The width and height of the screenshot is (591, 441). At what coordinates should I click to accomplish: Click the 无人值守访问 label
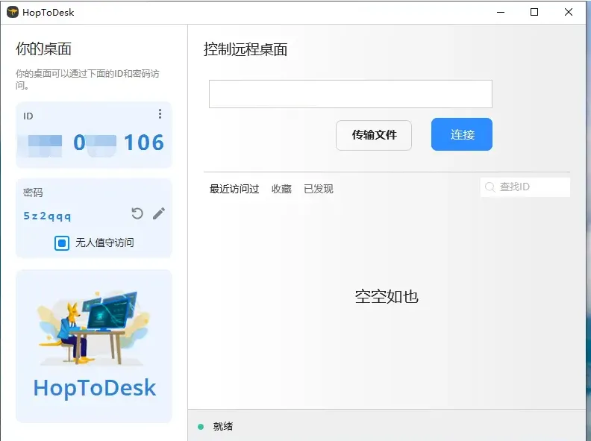click(x=104, y=243)
